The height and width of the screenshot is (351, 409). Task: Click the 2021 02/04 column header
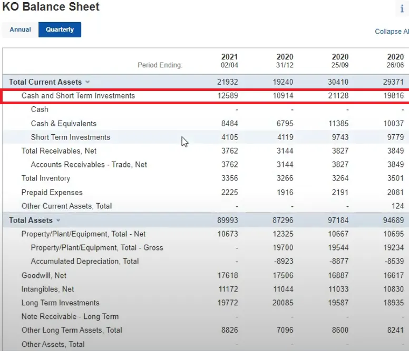(230, 61)
